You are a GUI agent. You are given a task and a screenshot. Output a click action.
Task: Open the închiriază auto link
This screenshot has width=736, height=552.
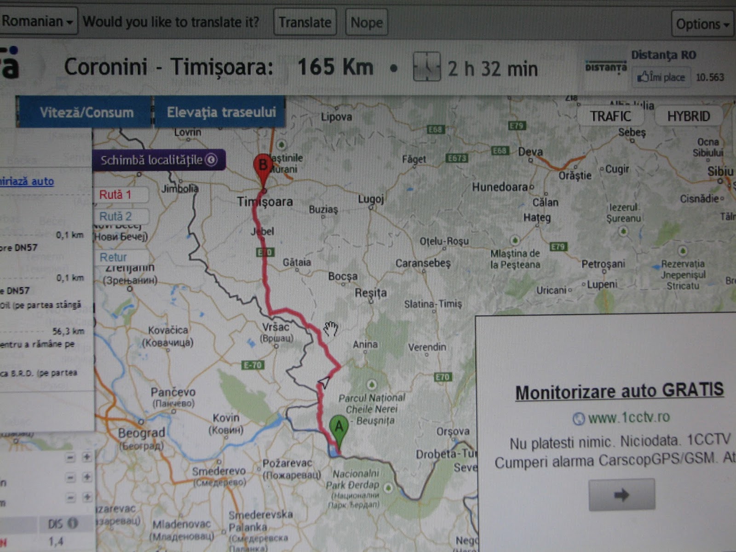click(x=27, y=181)
